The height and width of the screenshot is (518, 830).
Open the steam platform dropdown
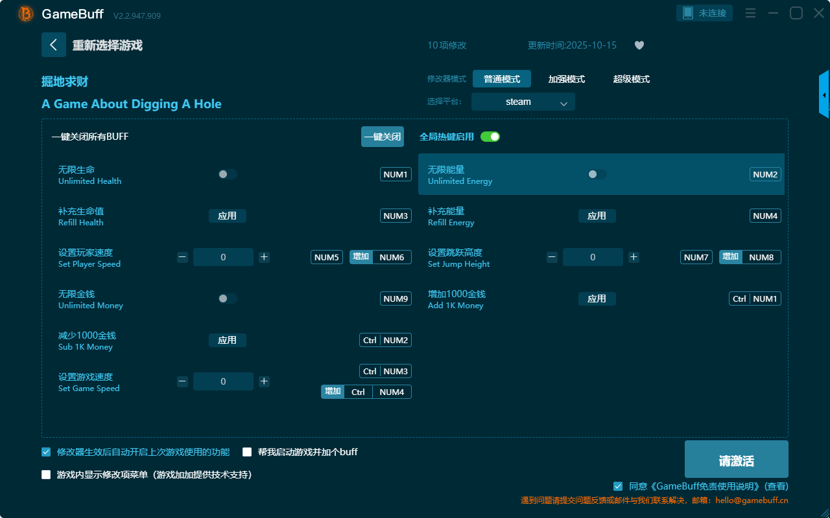point(523,102)
